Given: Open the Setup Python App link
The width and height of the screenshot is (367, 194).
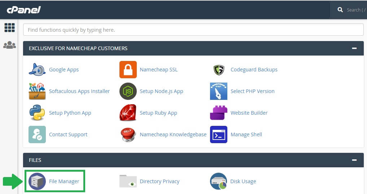Looking at the screenshot, I should click(x=70, y=113).
